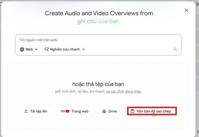Open the và các định dạng khác link
Image resolution: width=199 pixels, height=137 pixels.
124,91
